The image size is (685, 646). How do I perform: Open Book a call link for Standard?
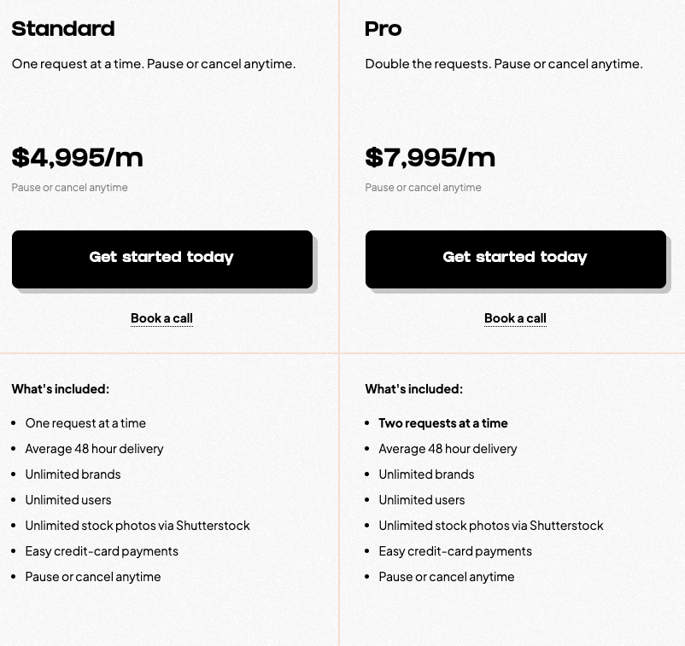[x=161, y=318]
